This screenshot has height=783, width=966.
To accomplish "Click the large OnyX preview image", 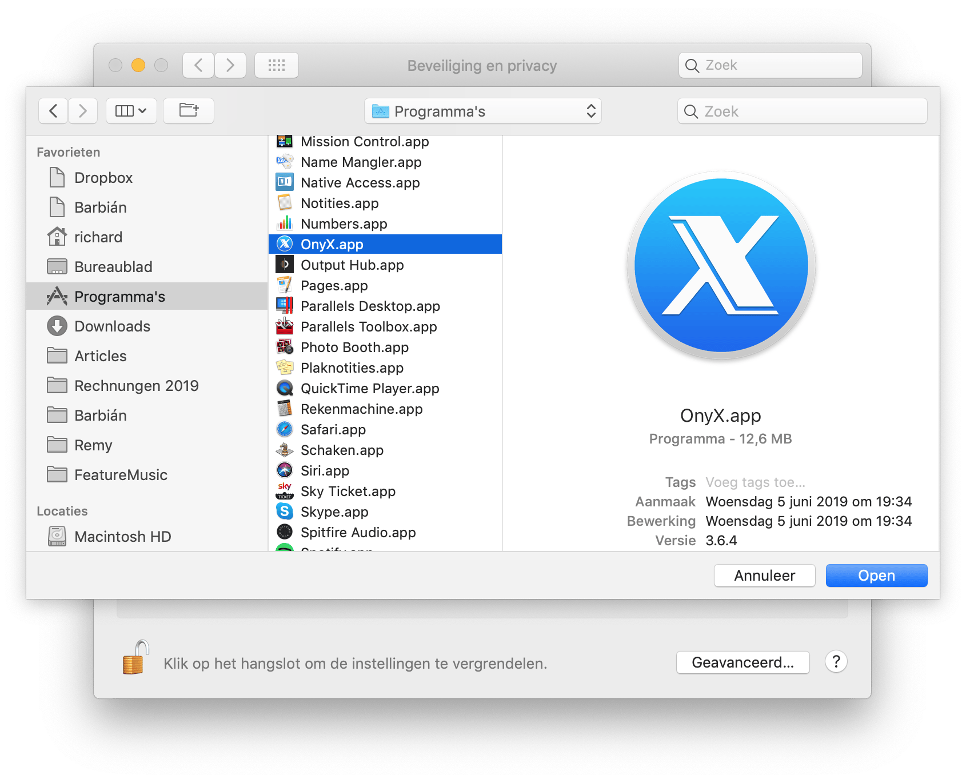I will point(721,265).
